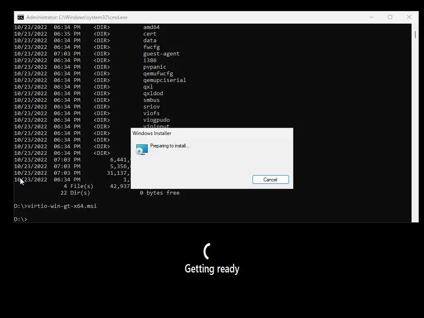Close the cmd.exe window
Image resolution: width=424 pixels, height=318 pixels.
pyautogui.click(x=409, y=17)
